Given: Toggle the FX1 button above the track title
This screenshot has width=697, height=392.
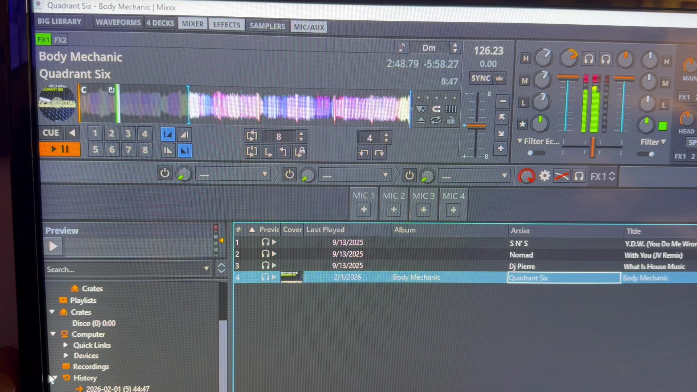Looking at the screenshot, I should (x=43, y=40).
